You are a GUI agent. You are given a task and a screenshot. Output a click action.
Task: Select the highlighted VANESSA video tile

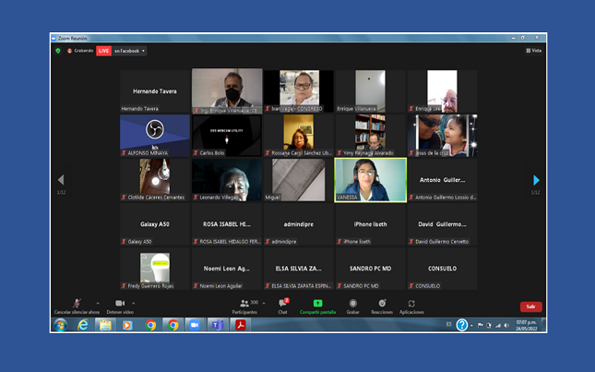[370, 180]
